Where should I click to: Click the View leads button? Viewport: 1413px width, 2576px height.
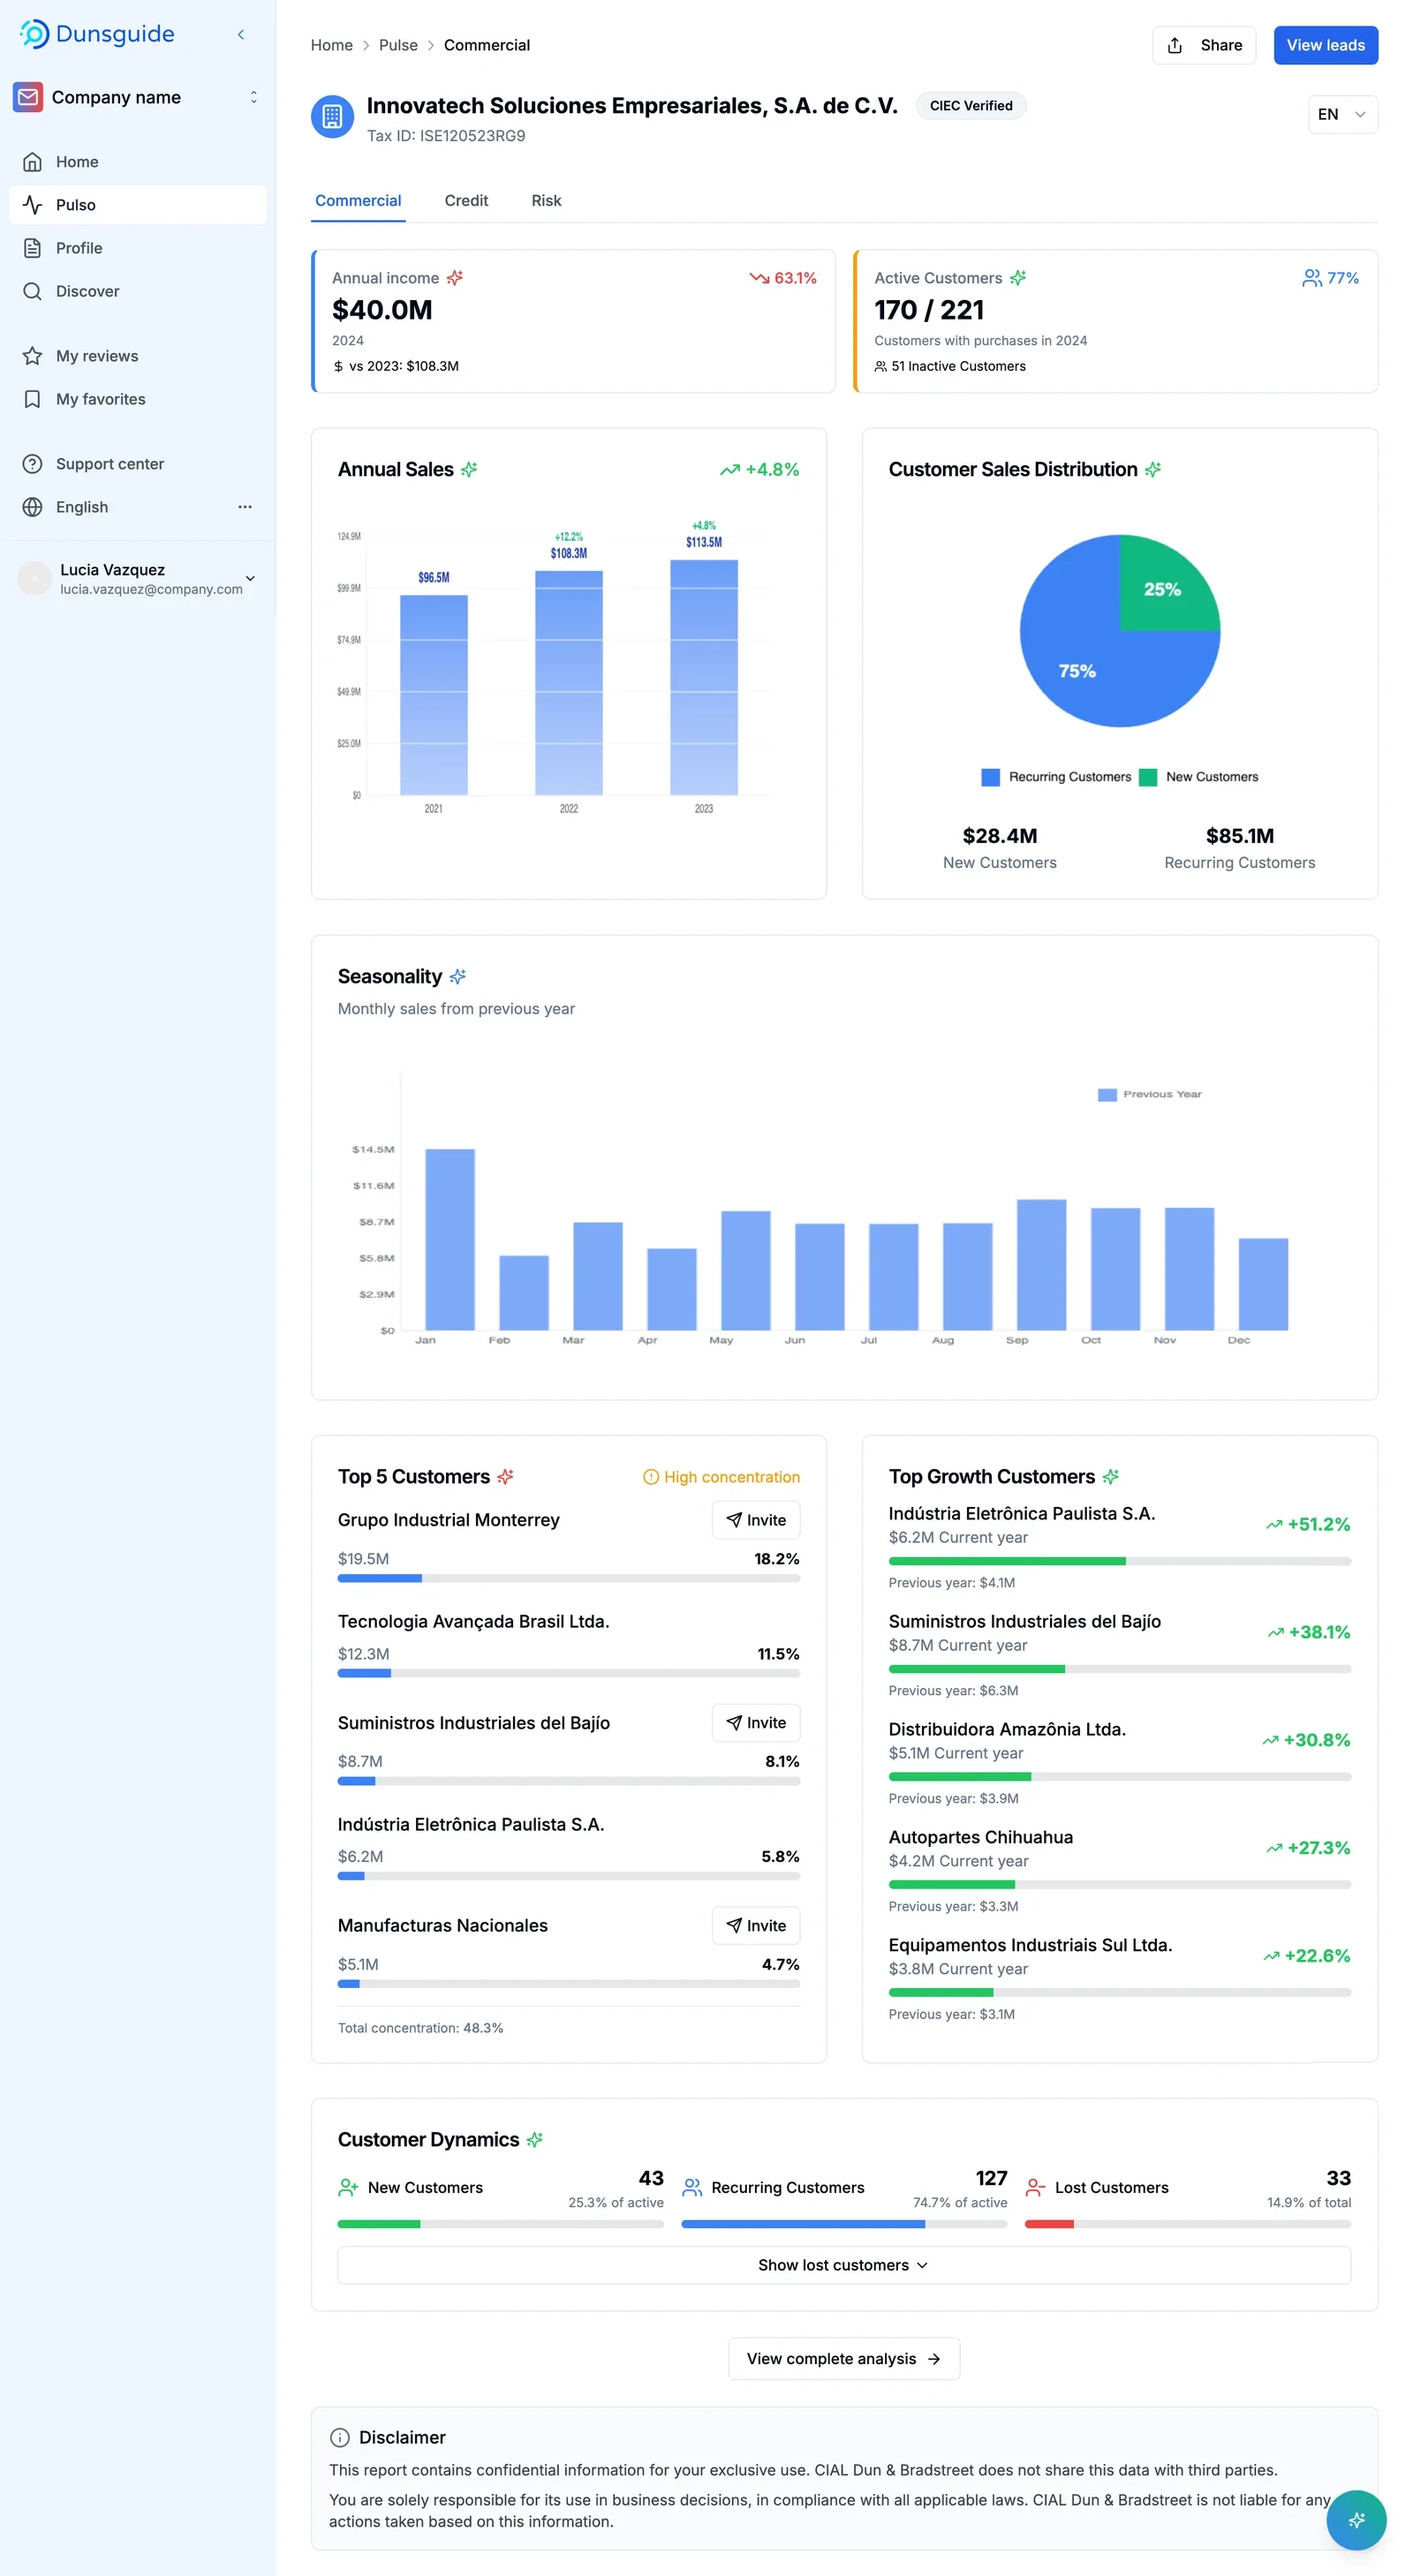pyautogui.click(x=1325, y=45)
